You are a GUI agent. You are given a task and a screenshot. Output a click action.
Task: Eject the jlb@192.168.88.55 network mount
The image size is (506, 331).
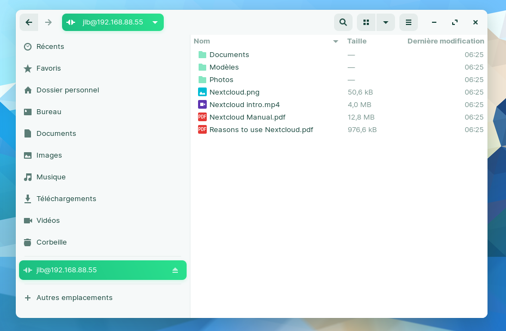click(175, 270)
